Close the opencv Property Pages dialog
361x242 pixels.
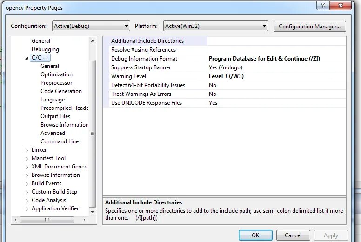[x=341, y=6]
